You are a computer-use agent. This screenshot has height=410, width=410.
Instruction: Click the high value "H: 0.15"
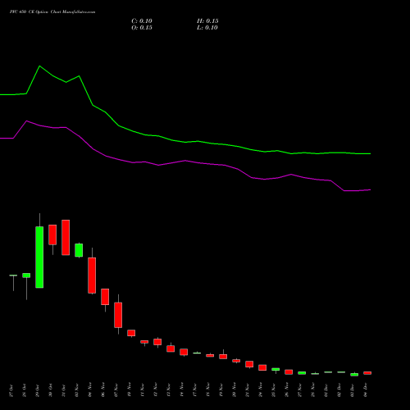(x=207, y=21)
